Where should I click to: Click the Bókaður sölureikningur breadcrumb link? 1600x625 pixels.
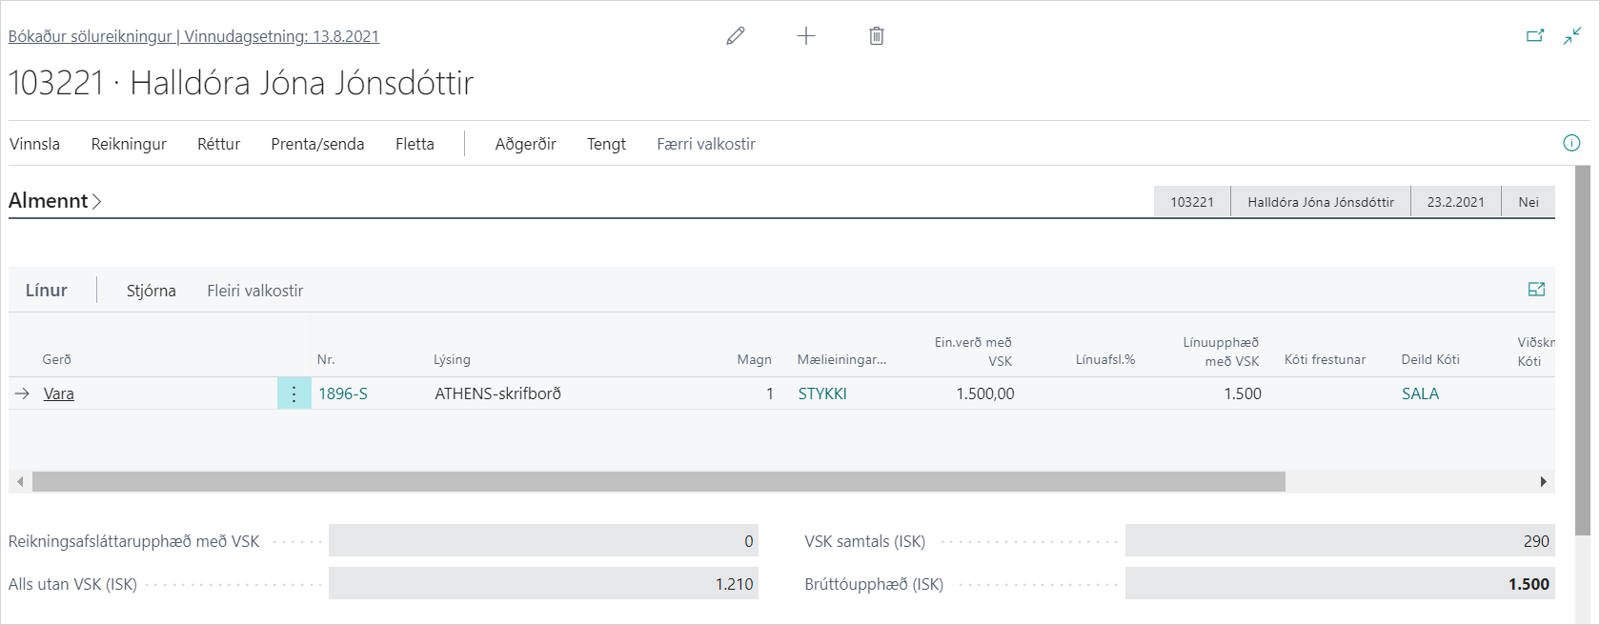91,36
